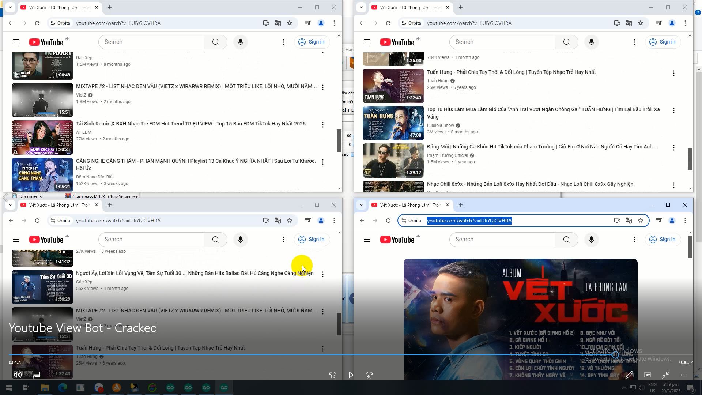Image resolution: width=702 pixels, height=395 pixels.
Task: Toggle the video player volume mute icon
Action: click(x=18, y=375)
